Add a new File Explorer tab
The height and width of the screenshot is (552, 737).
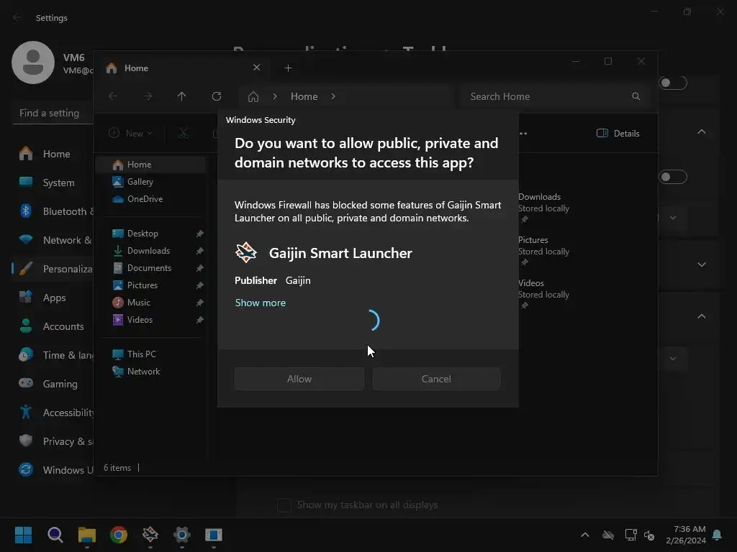click(x=288, y=68)
